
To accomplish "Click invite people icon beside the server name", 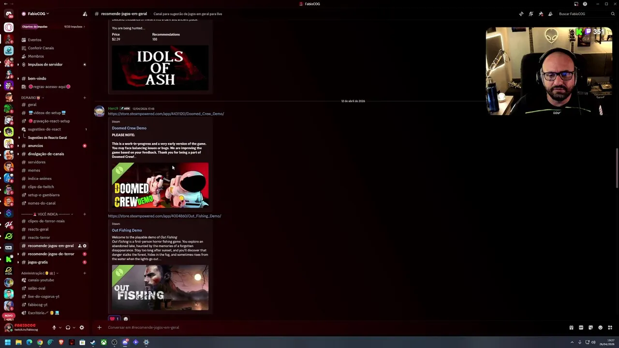I will pos(85,14).
